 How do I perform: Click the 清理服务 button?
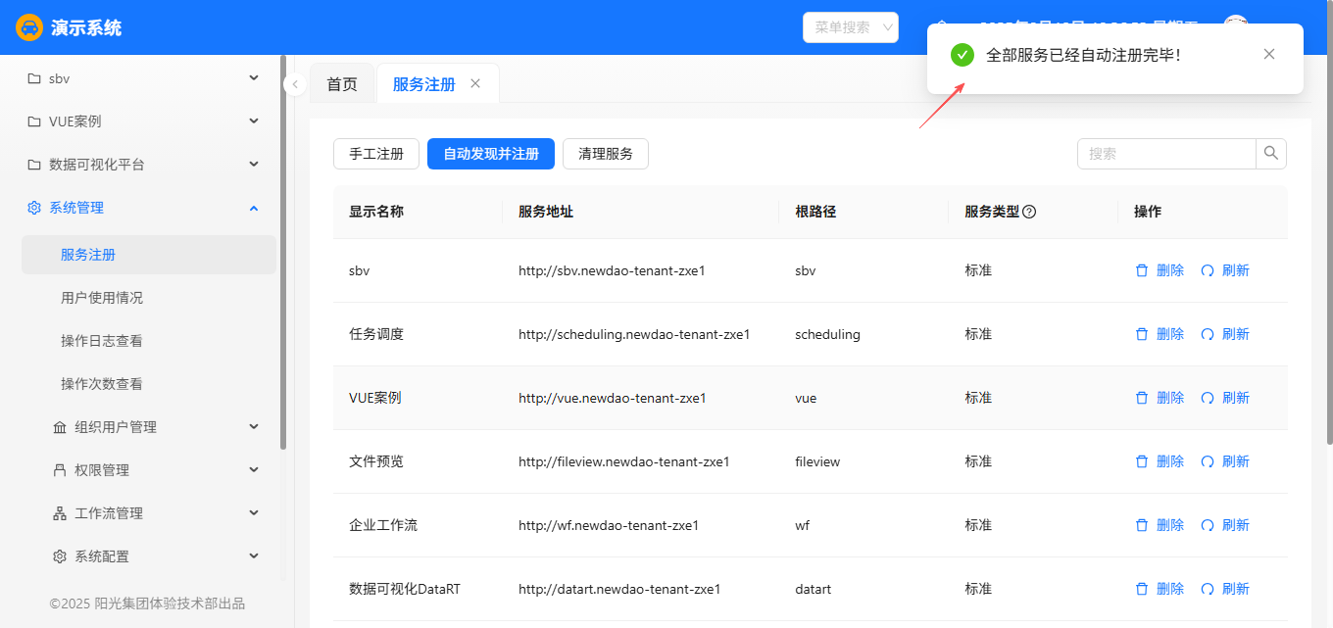[605, 154]
